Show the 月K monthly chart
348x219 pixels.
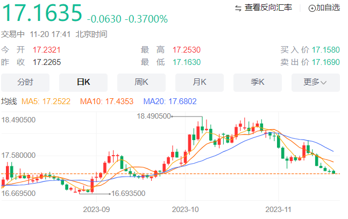[200, 82]
